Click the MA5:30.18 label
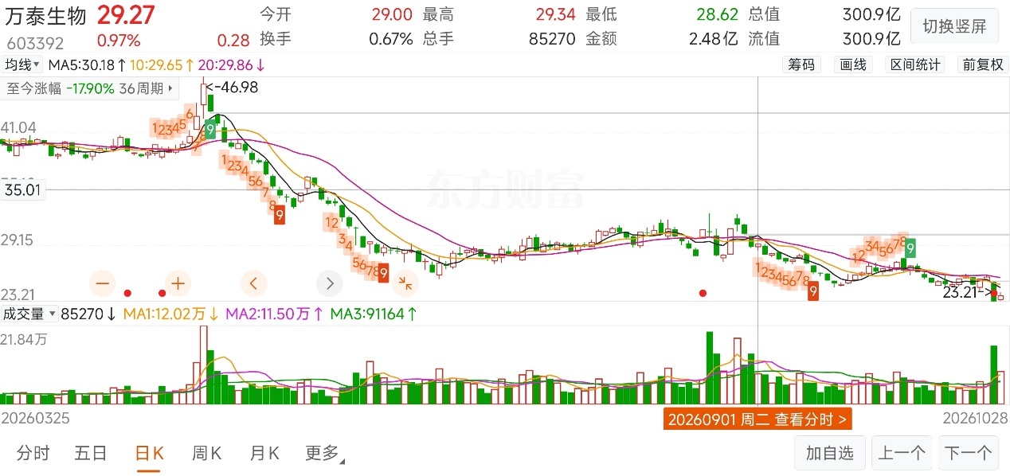Screen dimensions: 1010x476 pyautogui.click(x=87, y=64)
